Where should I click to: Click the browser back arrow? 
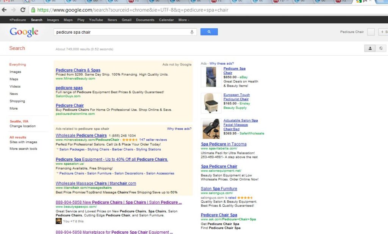pos(4,10)
